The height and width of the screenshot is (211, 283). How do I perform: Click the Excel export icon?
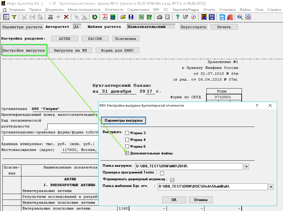[141, 17]
